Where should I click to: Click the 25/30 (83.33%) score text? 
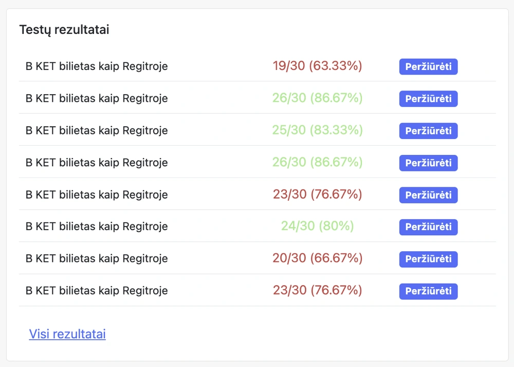(317, 130)
